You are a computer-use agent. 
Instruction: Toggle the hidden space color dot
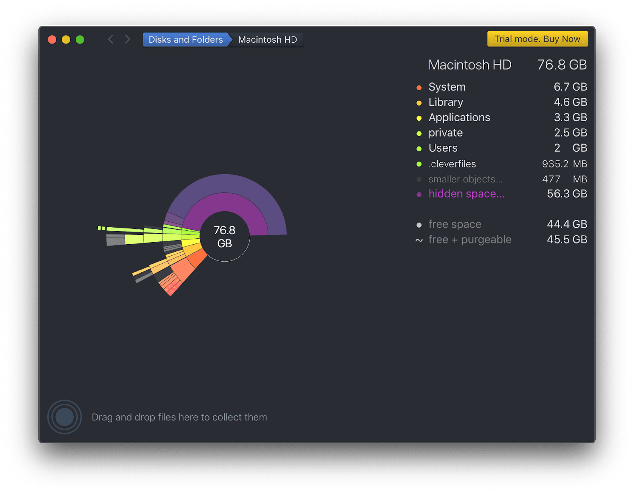419,194
